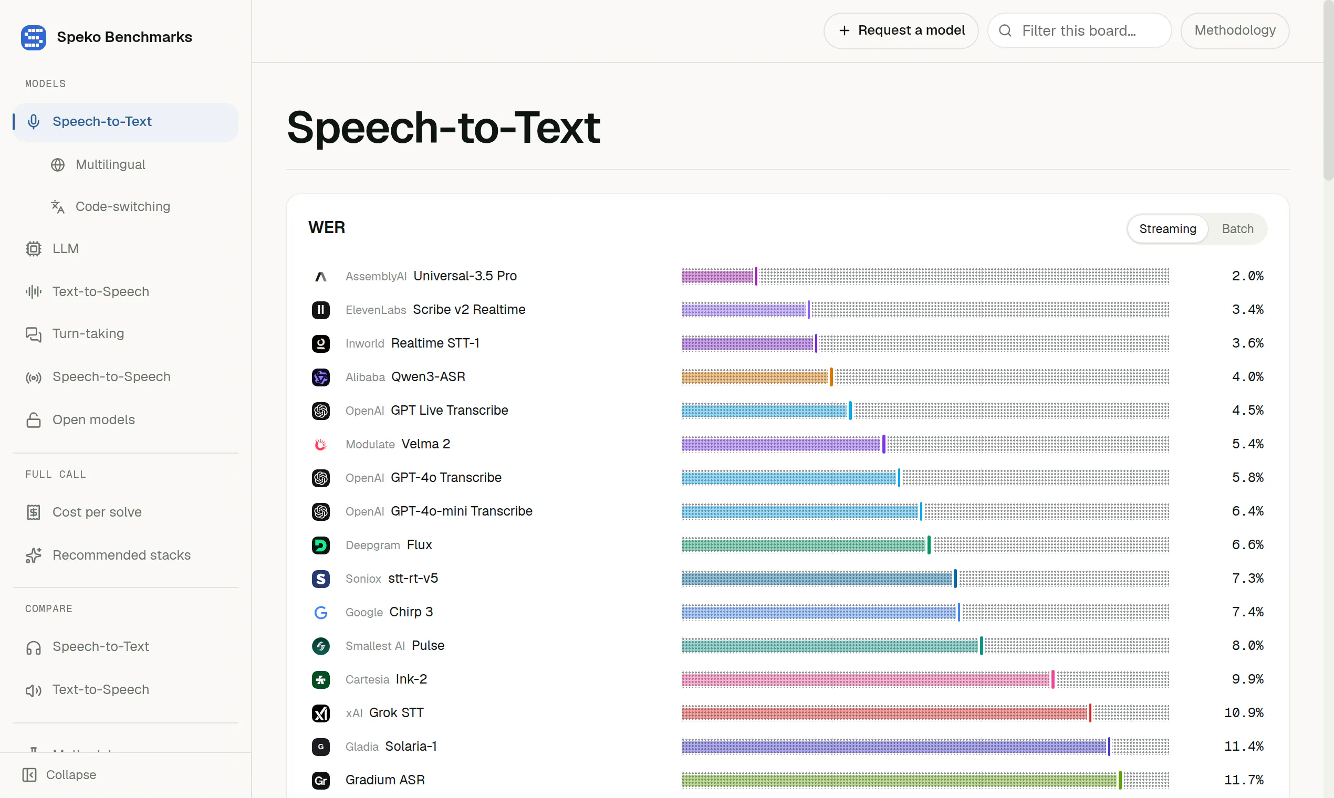Switch WER view to Streaming
This screenshot has height=798, width=1334.
[1167, 229]
